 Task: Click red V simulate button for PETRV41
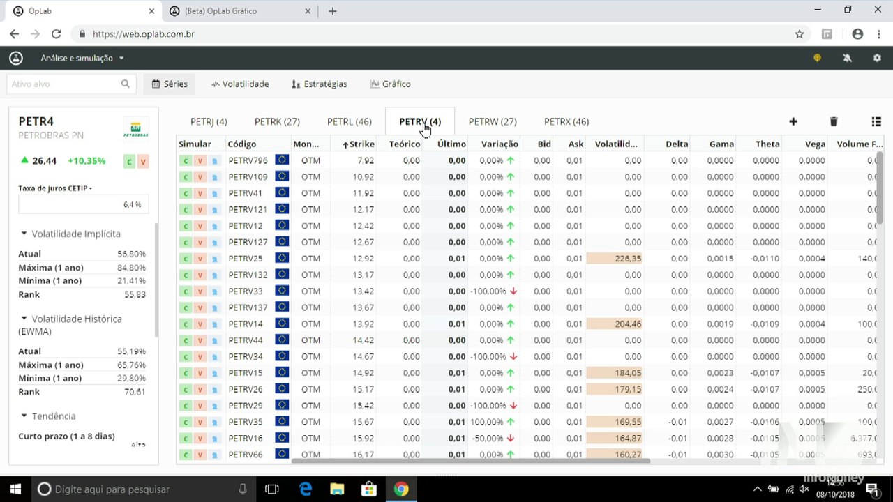point(200,193)
